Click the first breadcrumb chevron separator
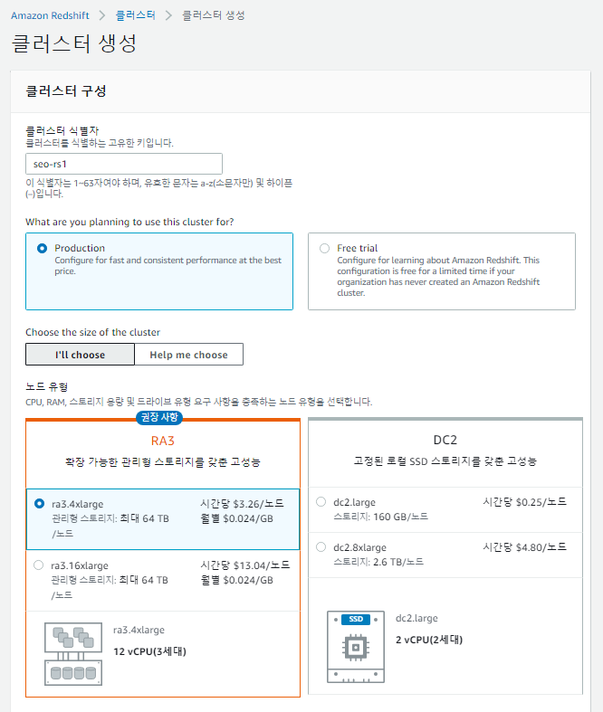Image resolution: width=603 pixels, height=712 pixels. click(x=102, y=15)
